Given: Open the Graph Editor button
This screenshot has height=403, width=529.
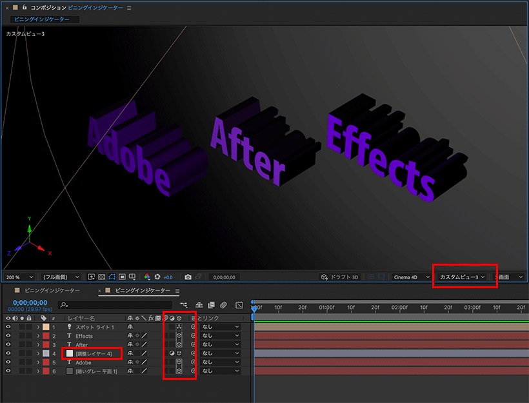Looking at the screenshot, I should coord(239,305).
